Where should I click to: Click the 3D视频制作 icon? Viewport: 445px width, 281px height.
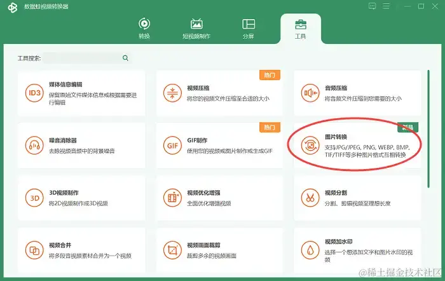click(34, 198)
